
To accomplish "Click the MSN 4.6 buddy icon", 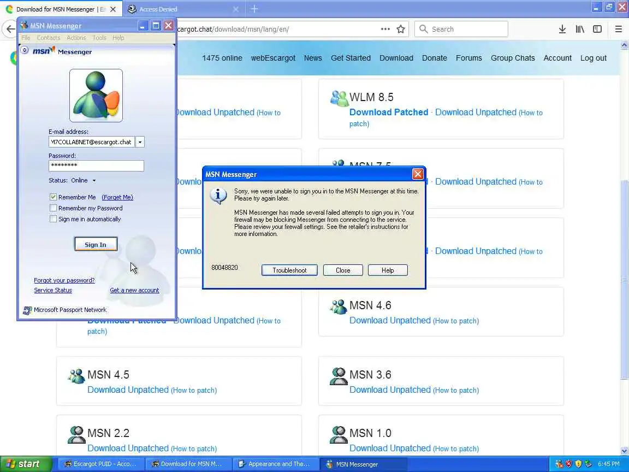I will pyautogui.click(x=338, y=306).
